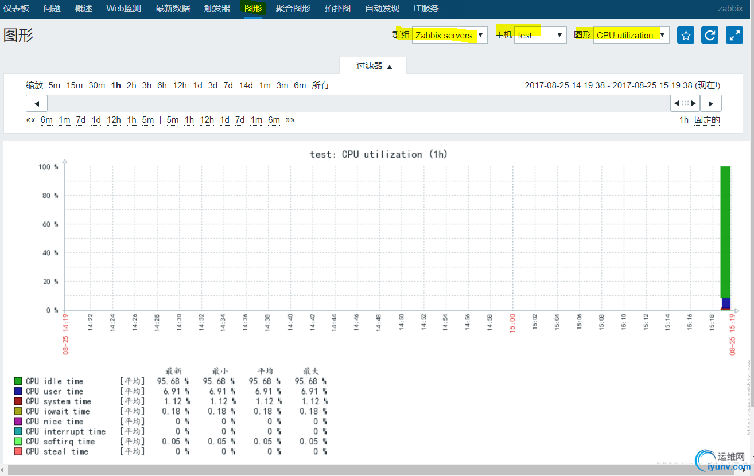Image resolution: width=754 pixels, height=476 pixels.
Task: Click the left arrow button of the time bar
Action: [37, 103]
